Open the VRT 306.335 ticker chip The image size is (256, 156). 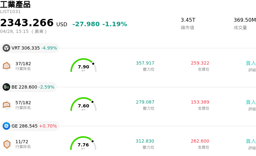(x=30, y=48)
